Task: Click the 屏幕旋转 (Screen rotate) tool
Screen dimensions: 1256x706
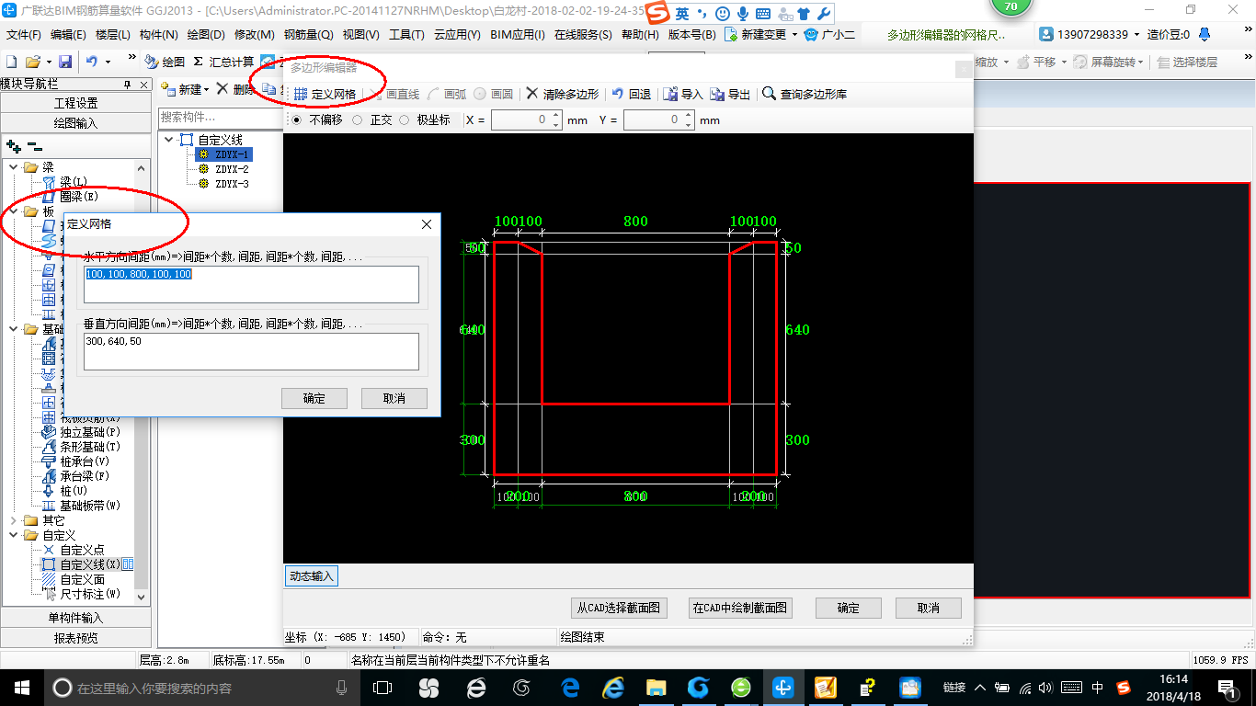Action: [x=1111, y=62]
